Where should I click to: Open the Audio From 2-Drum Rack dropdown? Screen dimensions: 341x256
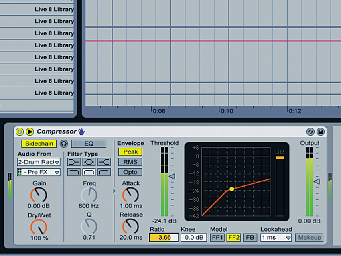tap(39, 162)
